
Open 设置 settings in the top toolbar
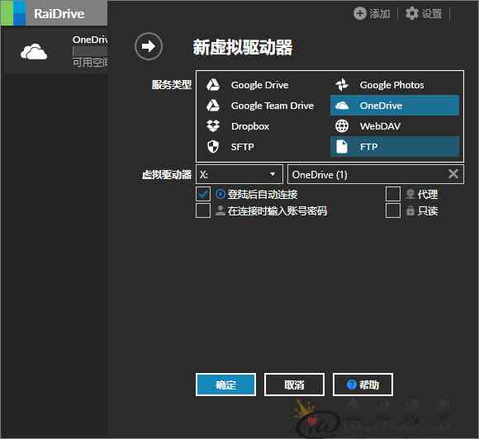click(x=424, y=13)
